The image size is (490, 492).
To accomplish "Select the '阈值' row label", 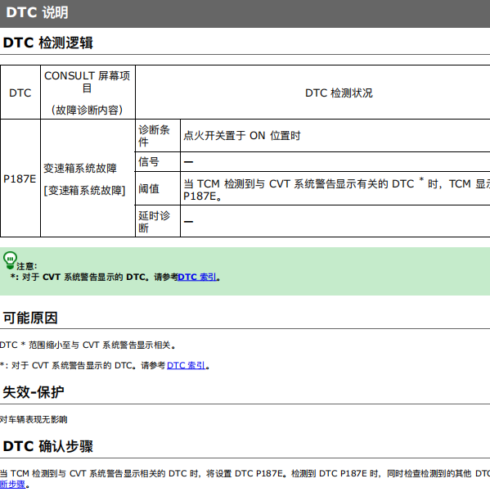I will pyautogui.click(x=149, y=189).
